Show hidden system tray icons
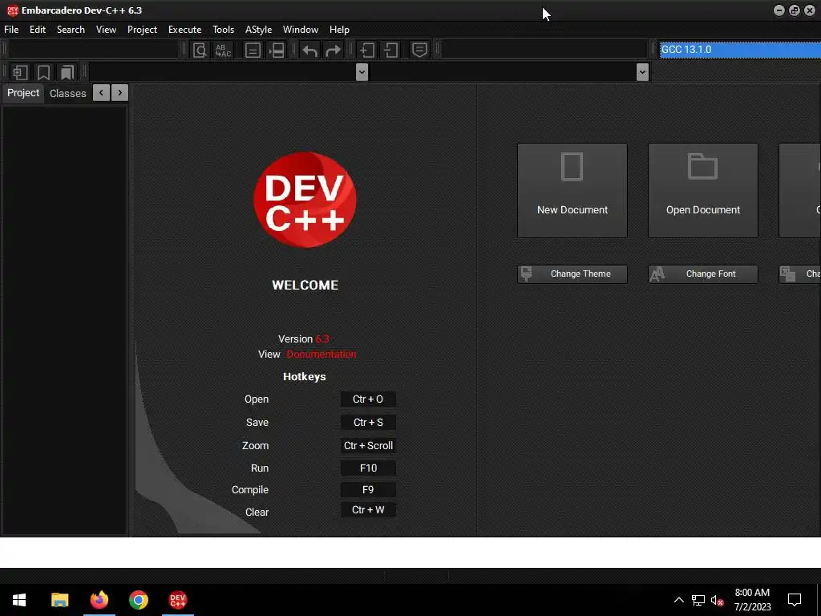This screenshot has height=616, width=821. pos(678,600)
